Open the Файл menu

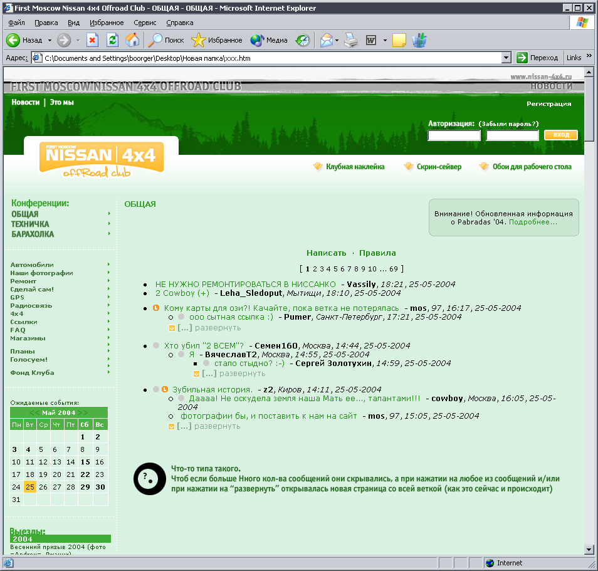pos(16,23)
